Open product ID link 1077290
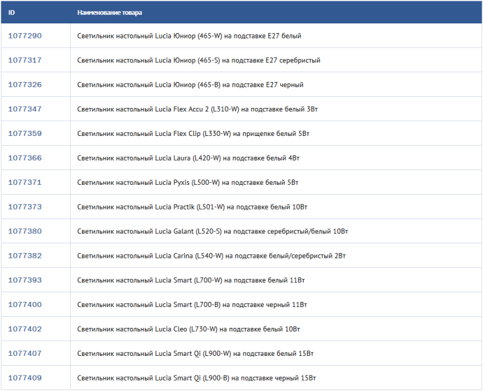This screenshot has height=391, width=483. point(25,36)
